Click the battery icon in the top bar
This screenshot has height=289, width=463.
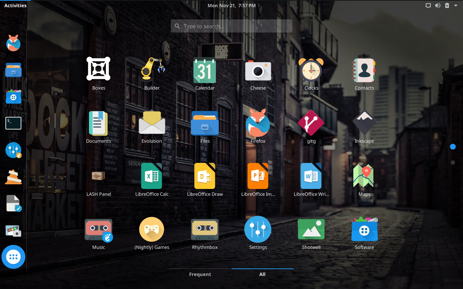click(x=447, y=5)
